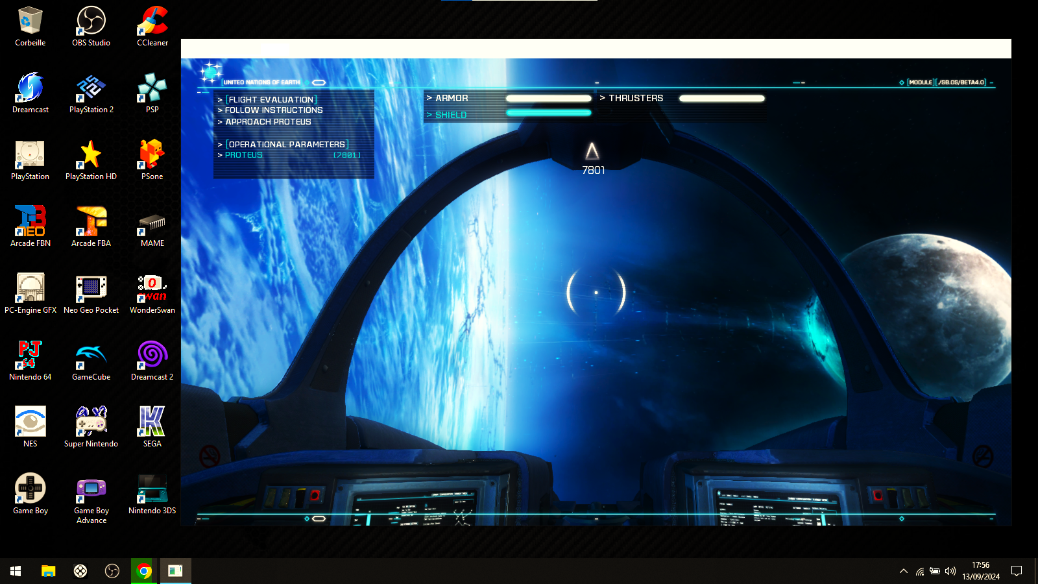Select the SEGA emulator icon
Viewport: 1038px width, 584px height.
coord(152,428)
